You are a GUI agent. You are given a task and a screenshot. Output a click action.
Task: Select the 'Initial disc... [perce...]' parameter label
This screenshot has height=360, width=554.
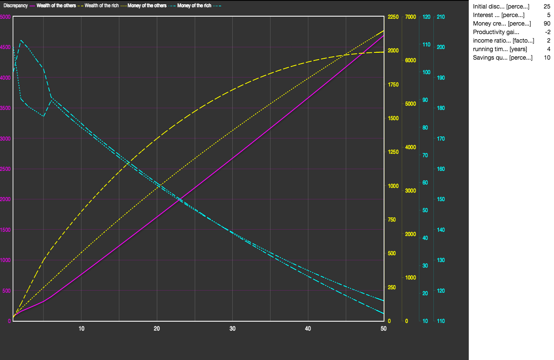pyautogui.click(x=501, y=6)
